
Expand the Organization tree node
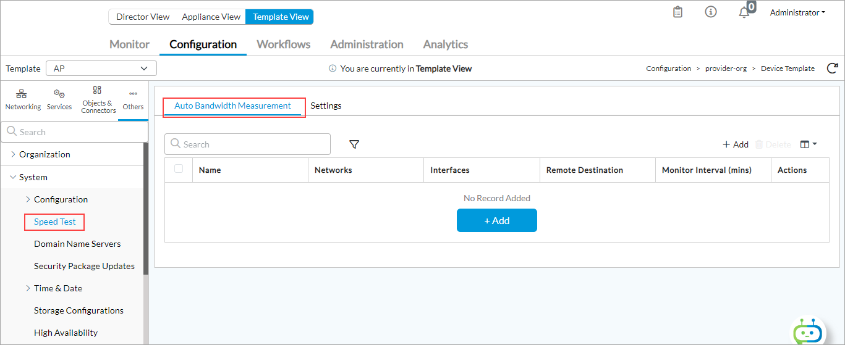(14, 154)
